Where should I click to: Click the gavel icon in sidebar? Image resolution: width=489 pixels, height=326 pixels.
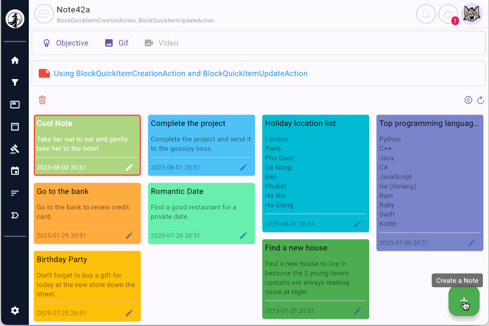click(x=15, y=149)
